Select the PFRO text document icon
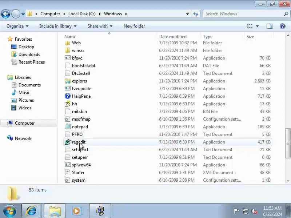Image resolution: width=291 pixels, height=218 pixels. (68, 134)
